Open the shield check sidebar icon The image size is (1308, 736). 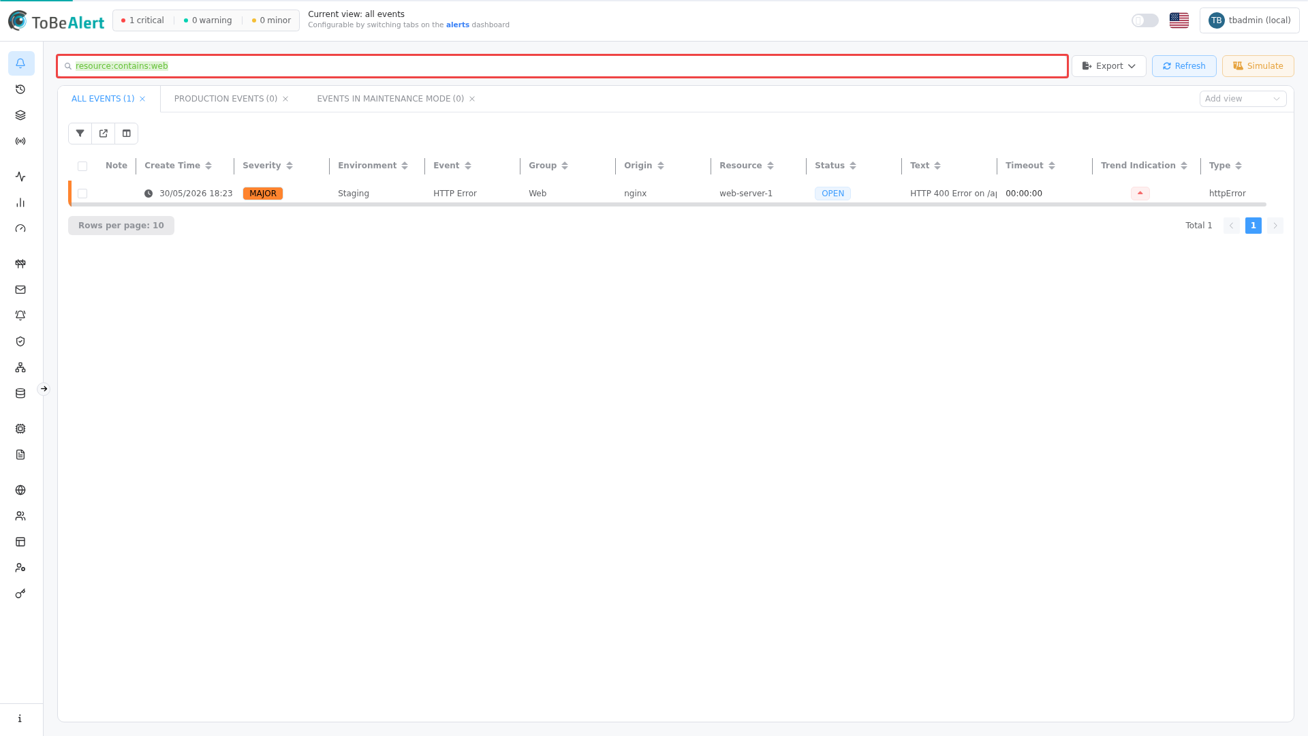[x=20, y=341]
